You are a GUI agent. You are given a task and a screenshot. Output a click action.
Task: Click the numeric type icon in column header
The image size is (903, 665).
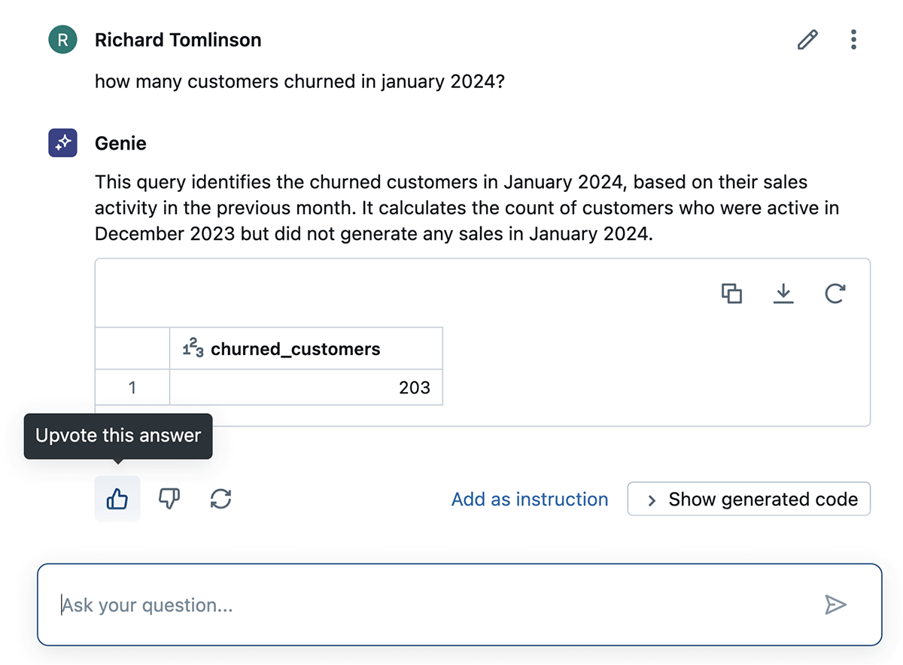pyautogui.click(x=193, y=348)
